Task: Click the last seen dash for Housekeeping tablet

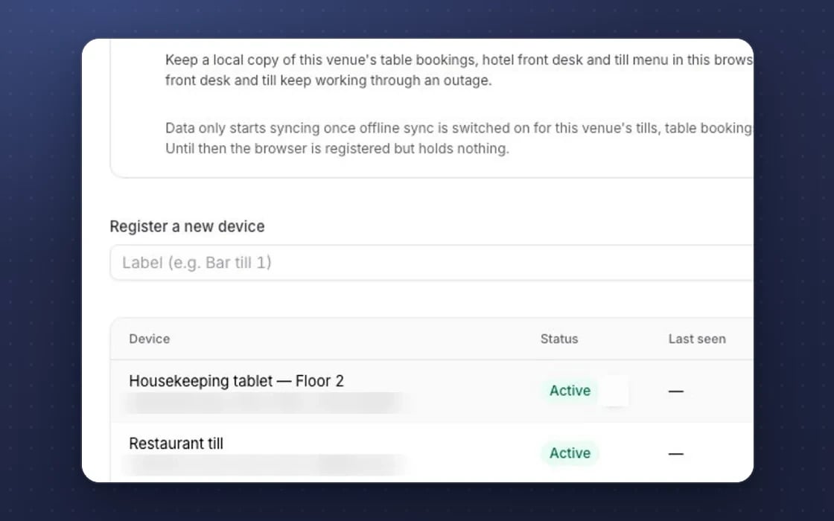Action: (676, 391)
